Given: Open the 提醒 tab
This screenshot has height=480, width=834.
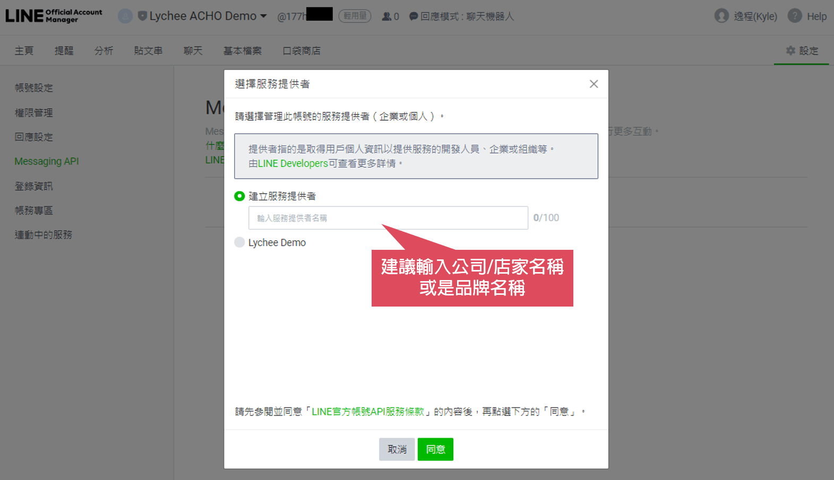Looking at the screenshot, I should (64, 50).
